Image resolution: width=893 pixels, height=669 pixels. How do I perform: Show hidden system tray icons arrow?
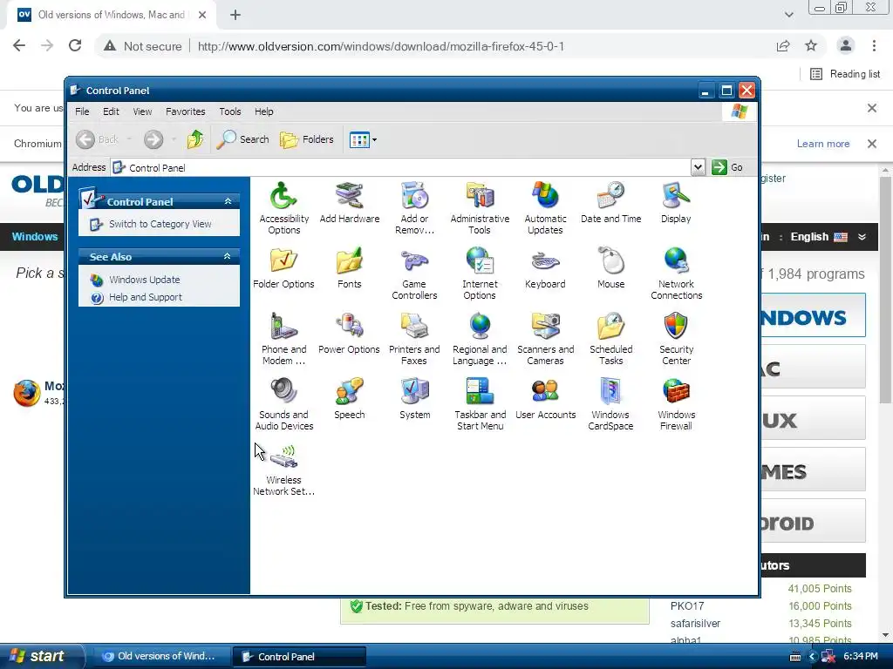click(x=813, y=657)
